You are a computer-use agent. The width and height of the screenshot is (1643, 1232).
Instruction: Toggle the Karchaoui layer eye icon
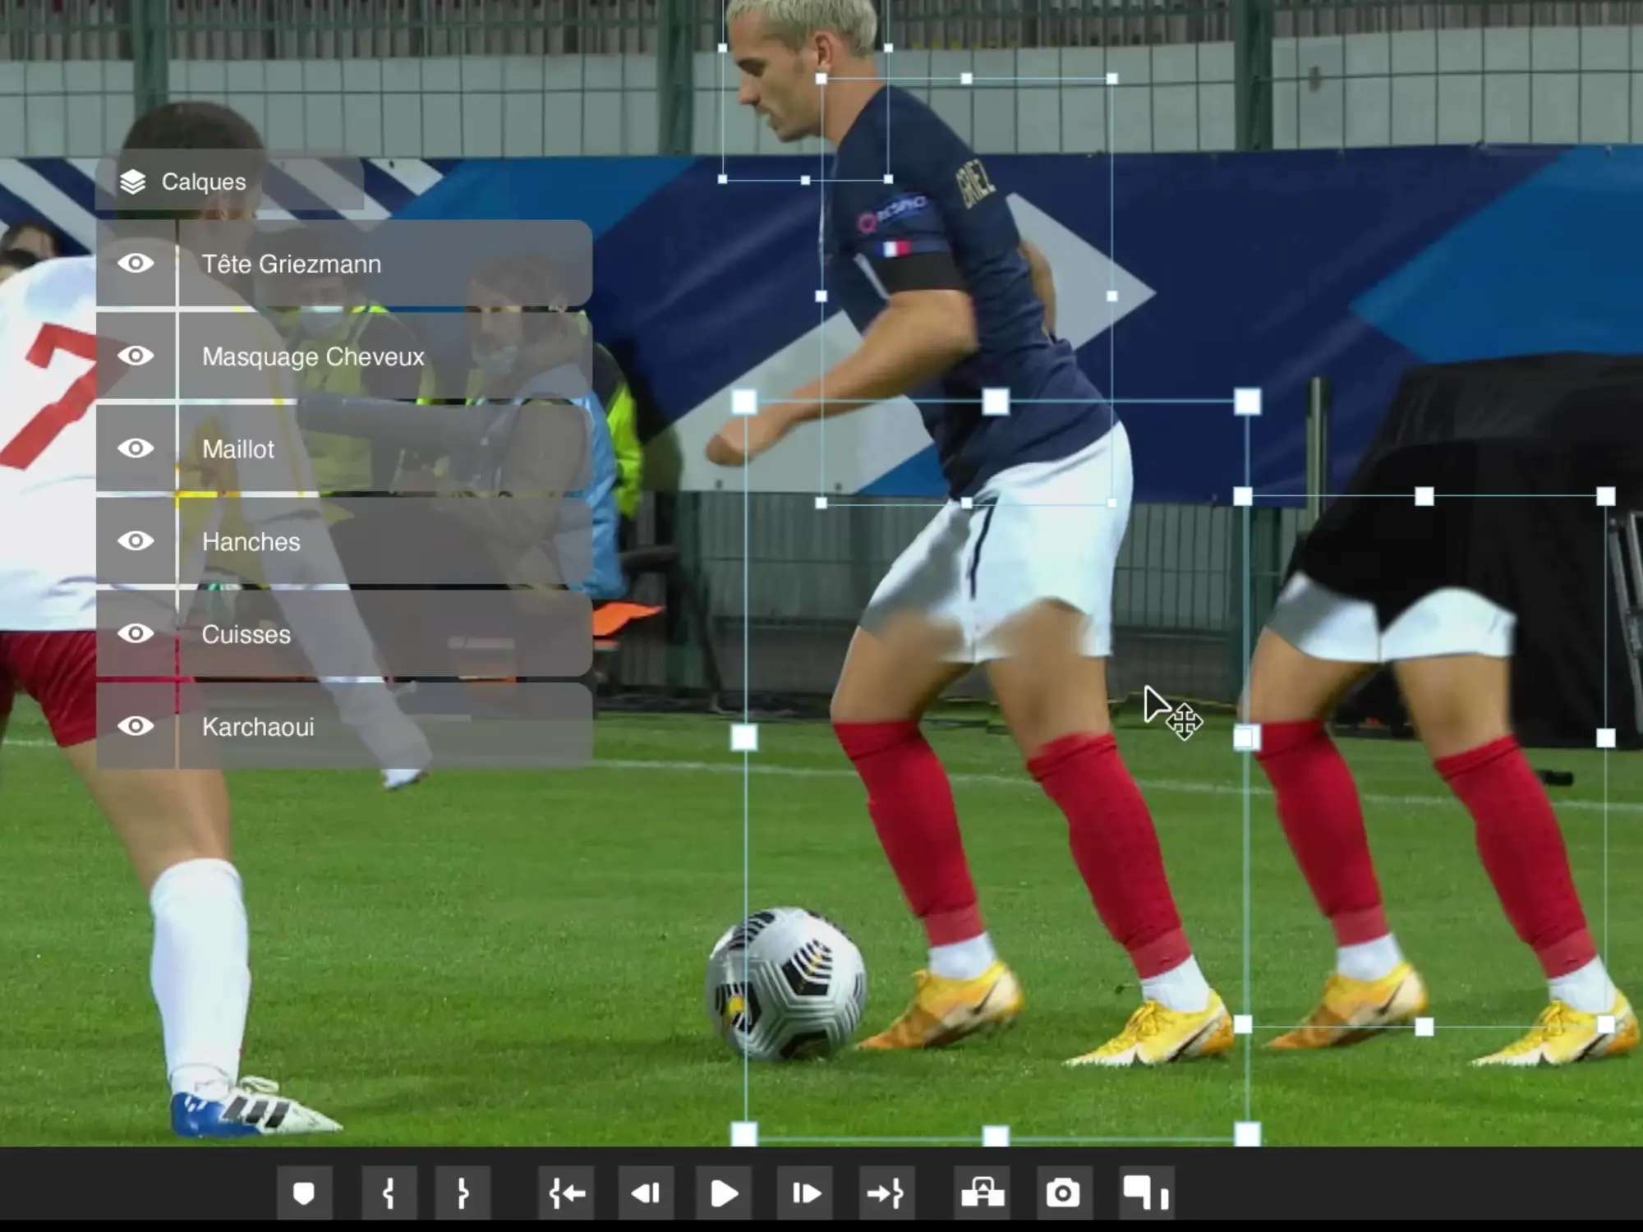tap(136, 726)
